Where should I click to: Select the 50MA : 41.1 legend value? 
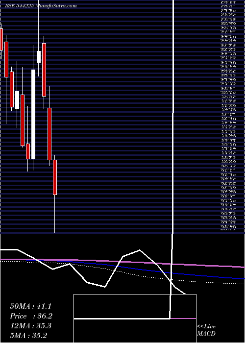click(x=31, y=306)
